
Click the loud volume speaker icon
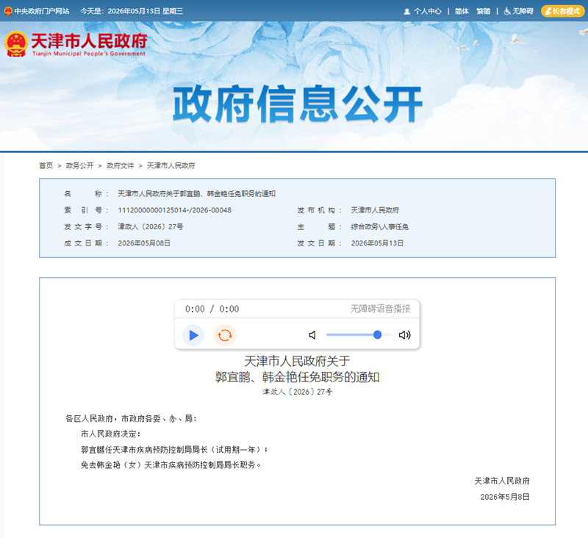[405, 335]
